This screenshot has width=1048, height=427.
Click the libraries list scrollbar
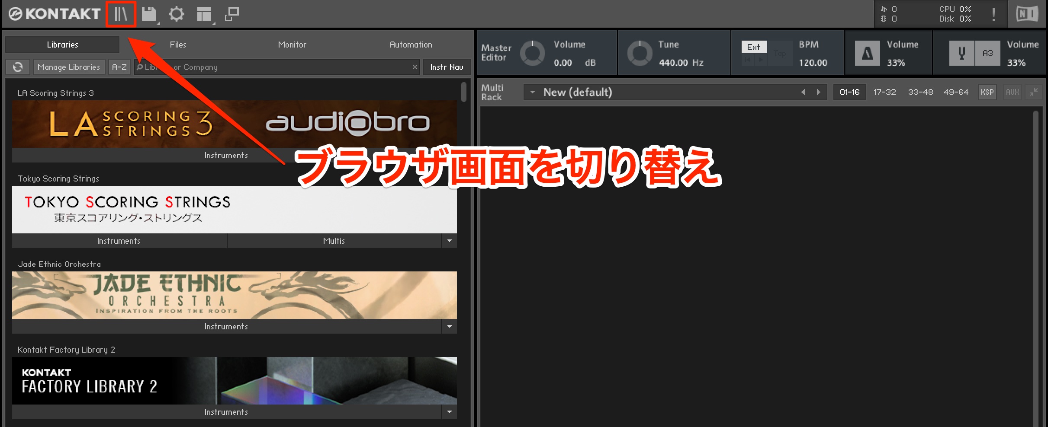(464, 92)
